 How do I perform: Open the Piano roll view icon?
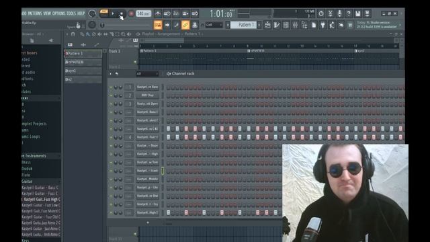[277, 25]
